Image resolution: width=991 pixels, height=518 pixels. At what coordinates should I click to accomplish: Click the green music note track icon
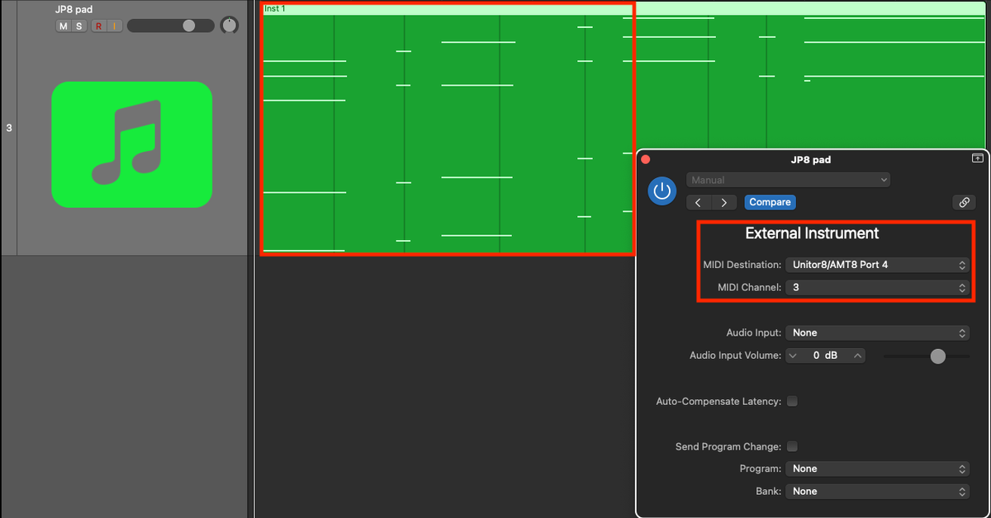(x=131, y=144)
